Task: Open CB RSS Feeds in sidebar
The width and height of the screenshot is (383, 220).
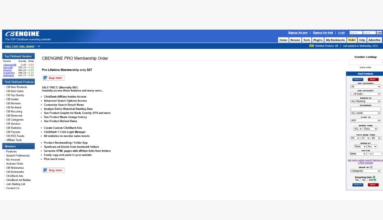Action: coord(15,136)
